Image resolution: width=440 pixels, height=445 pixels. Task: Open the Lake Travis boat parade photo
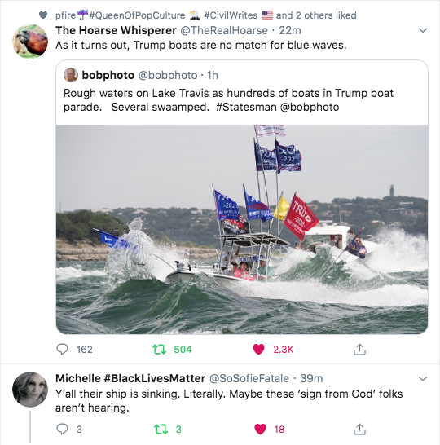(242, 229)
